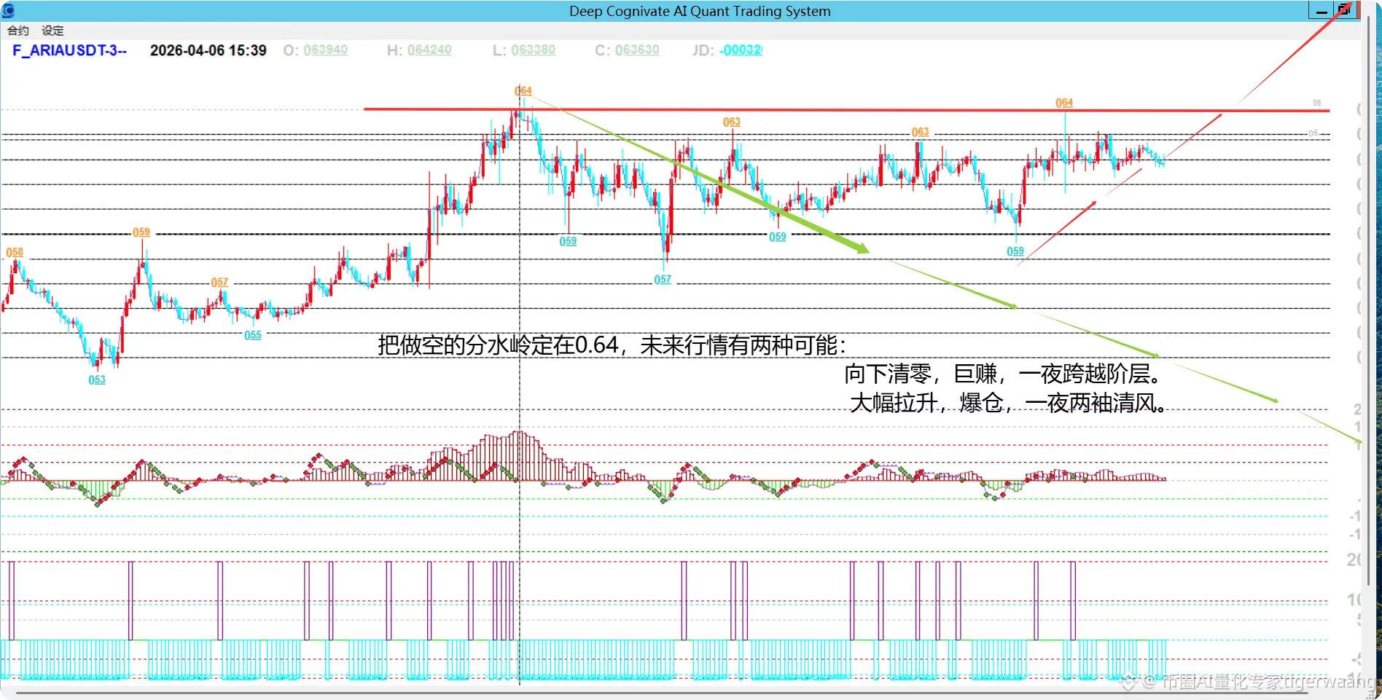This screenshot has width=1382, height=700.
Task: Select the high price value 064240
Action: coord(429,50)
